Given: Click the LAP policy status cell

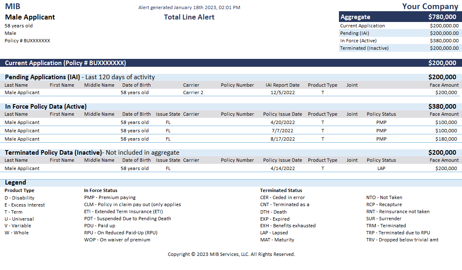Looking at the screenshot, I should coord(381,168).
